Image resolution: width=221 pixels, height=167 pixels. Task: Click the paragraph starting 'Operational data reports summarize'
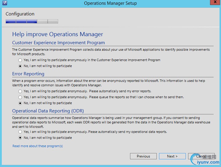[x=111, y=122]
